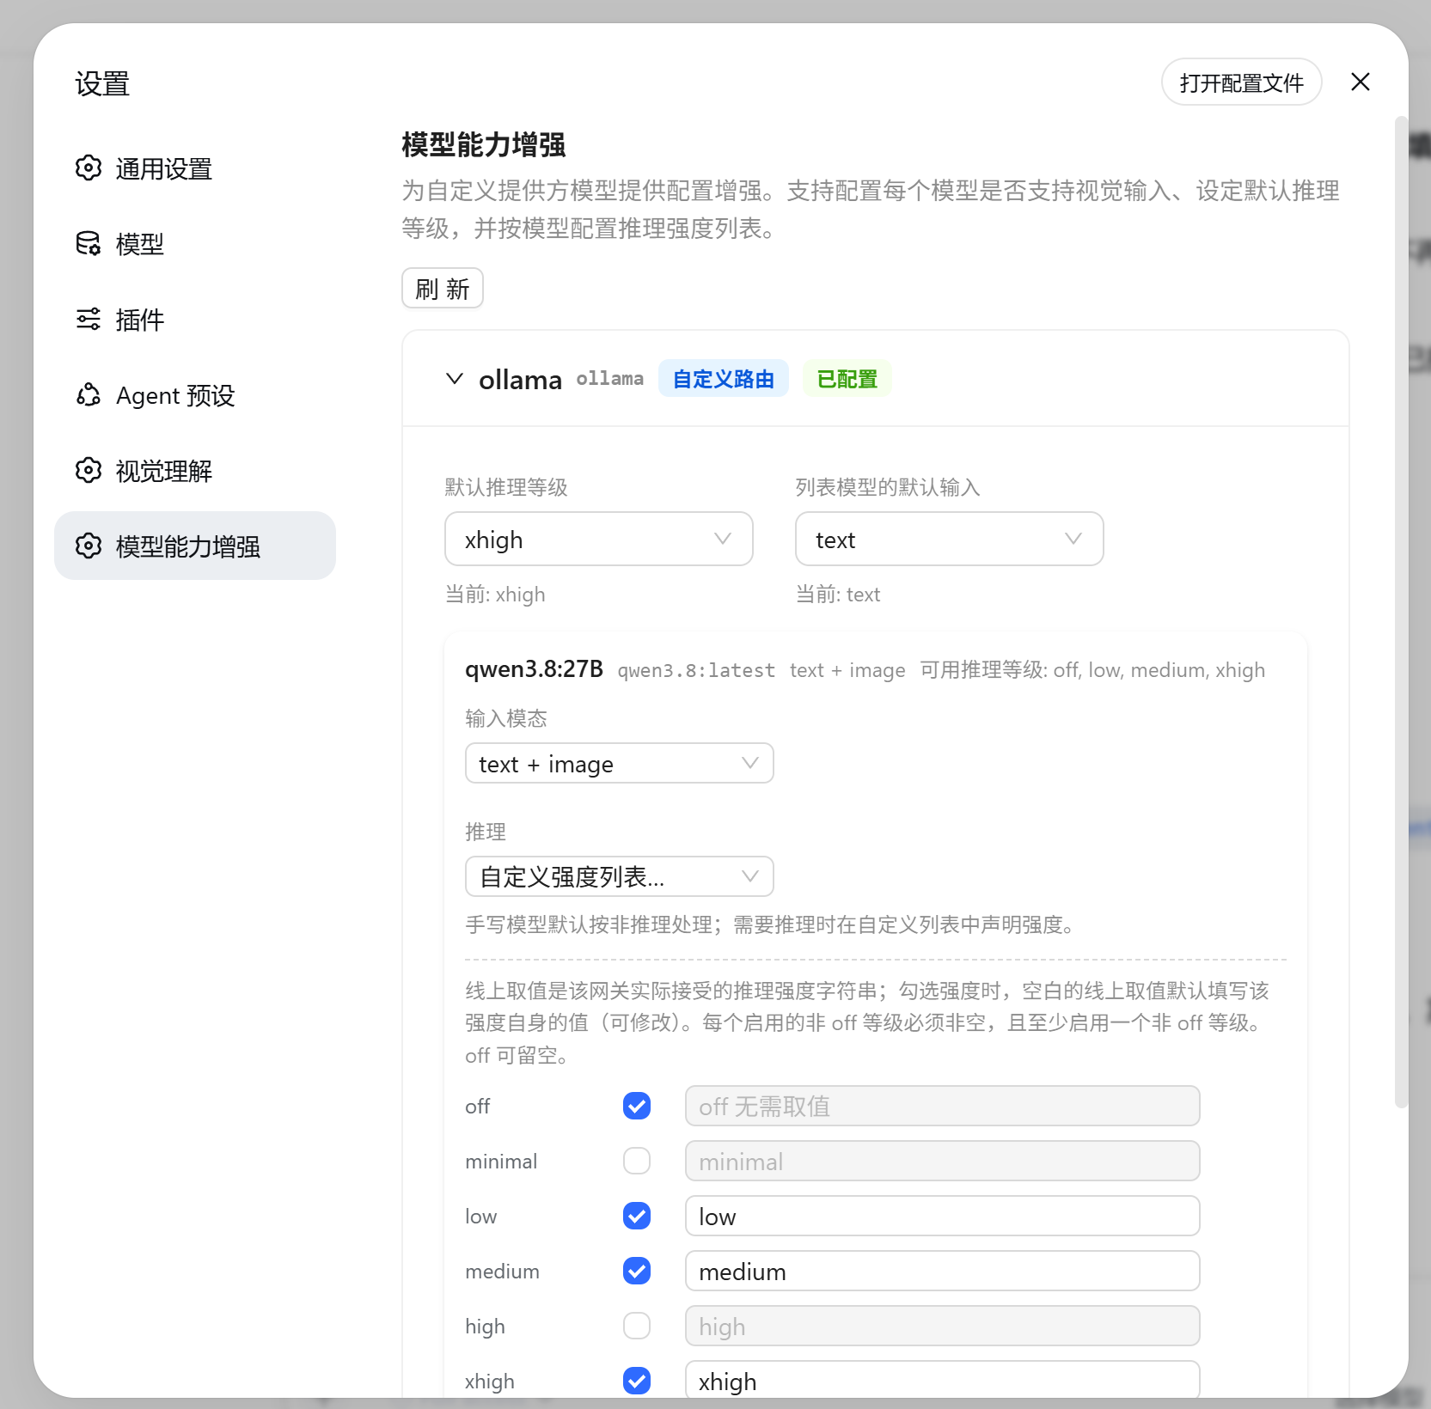Click the icon beside Agent 预设

[89, 395]
